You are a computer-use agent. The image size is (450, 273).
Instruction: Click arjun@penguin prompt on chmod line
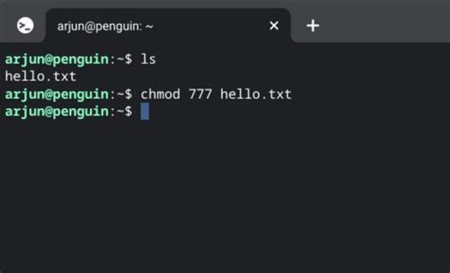(56, 94)
